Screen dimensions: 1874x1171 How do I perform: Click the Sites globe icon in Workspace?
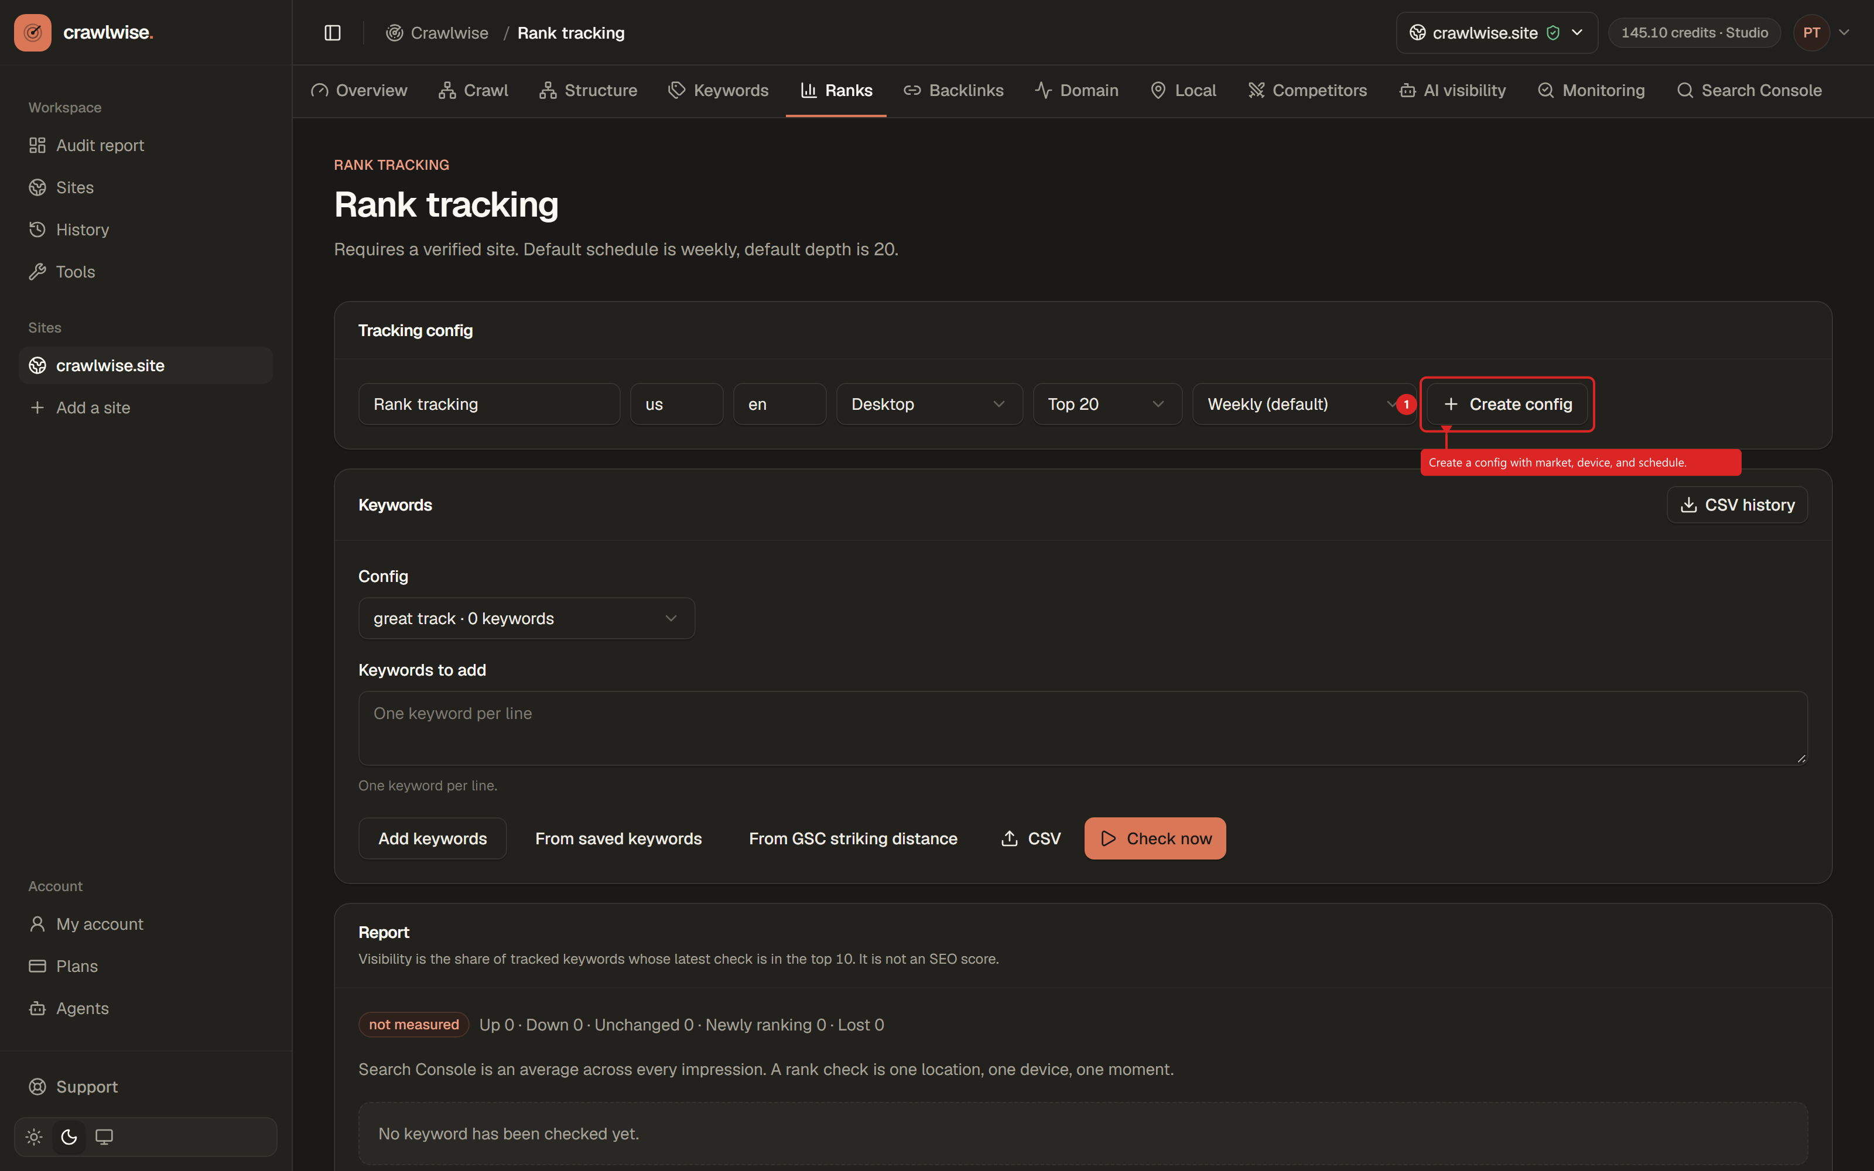tap(37, 187)
